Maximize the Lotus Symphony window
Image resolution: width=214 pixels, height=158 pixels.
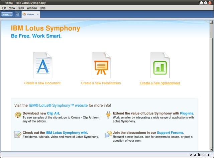(x=206, y=3)
